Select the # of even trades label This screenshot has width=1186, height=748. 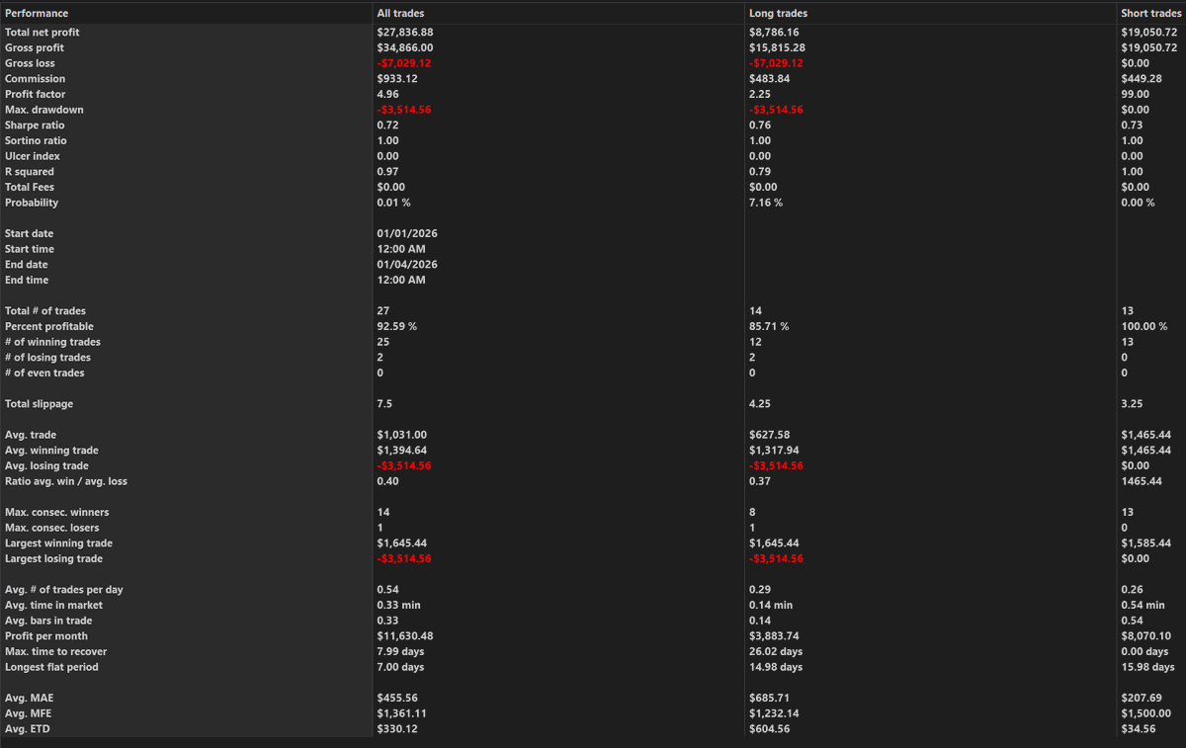tap(44, 373)
